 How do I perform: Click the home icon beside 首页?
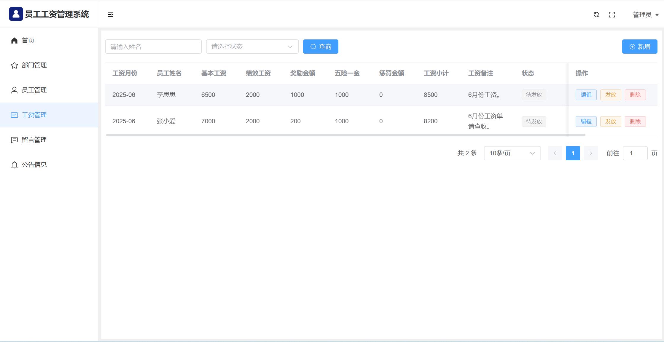click(x=14, y=40)
